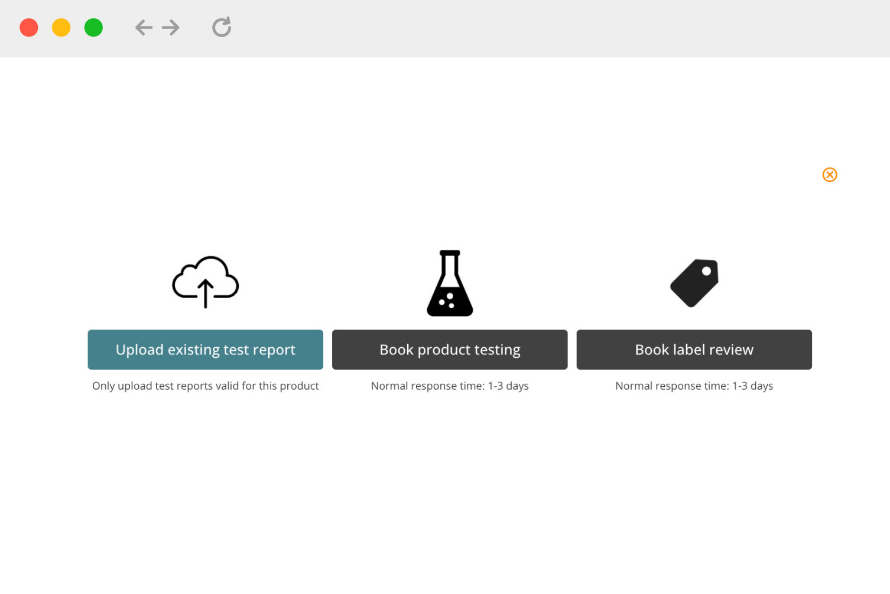Click the "Only upload test reports valid" caption
The height and width of the screenshot is (594, 890).
(205, 386)
